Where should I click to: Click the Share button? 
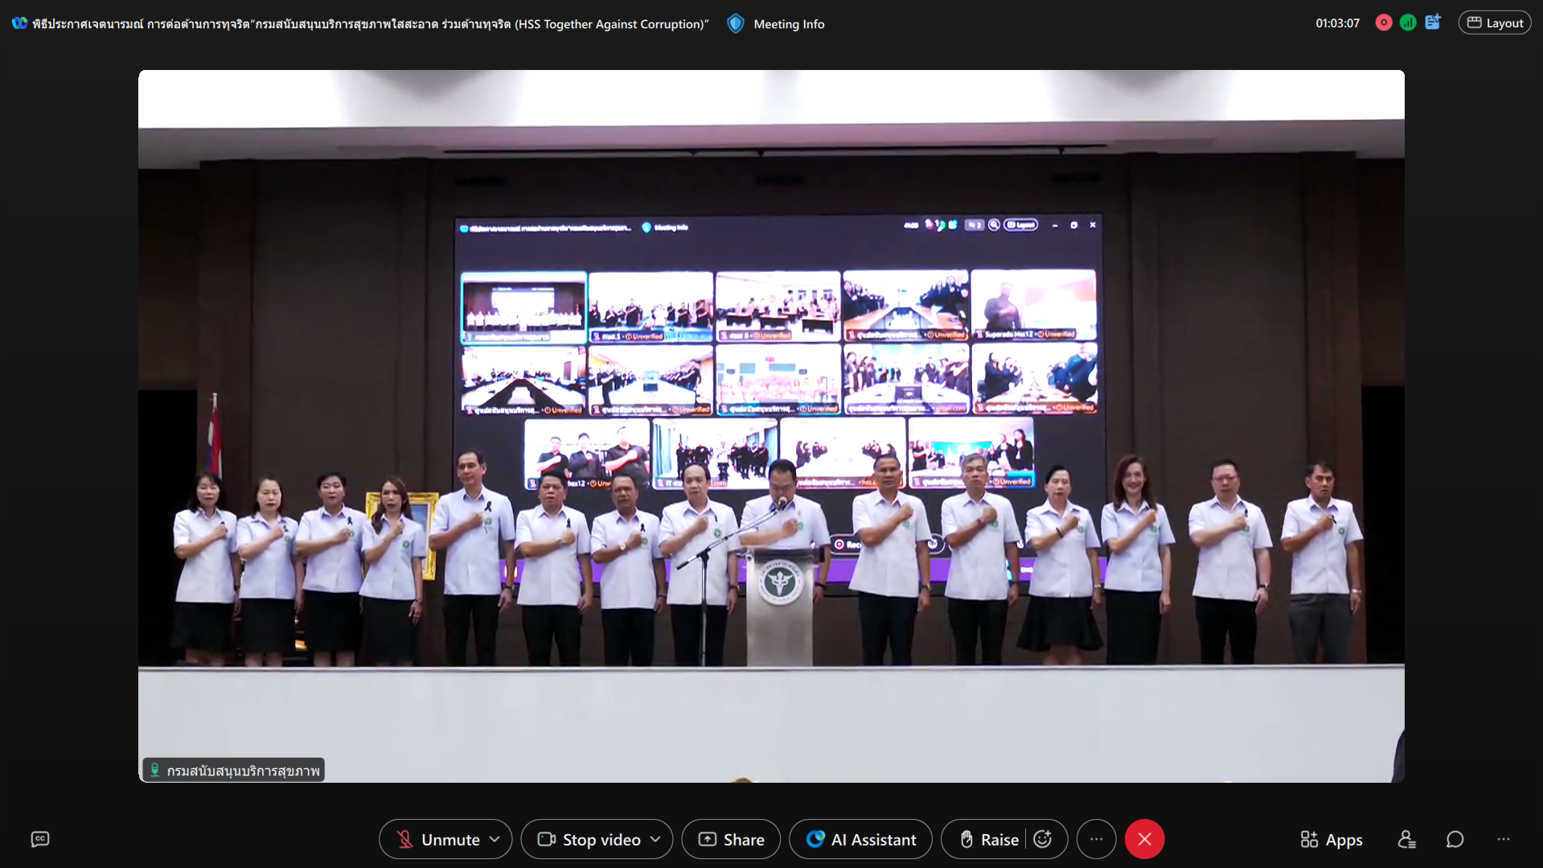[x=731, y=839]
